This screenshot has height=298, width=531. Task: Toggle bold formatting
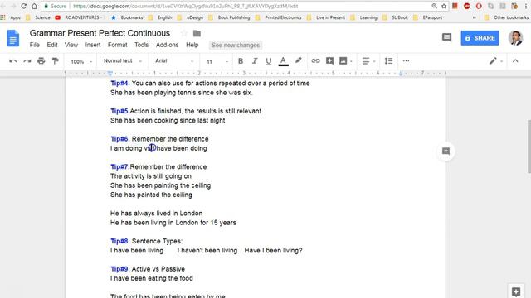pyautogui.click(x=241, y=61)
